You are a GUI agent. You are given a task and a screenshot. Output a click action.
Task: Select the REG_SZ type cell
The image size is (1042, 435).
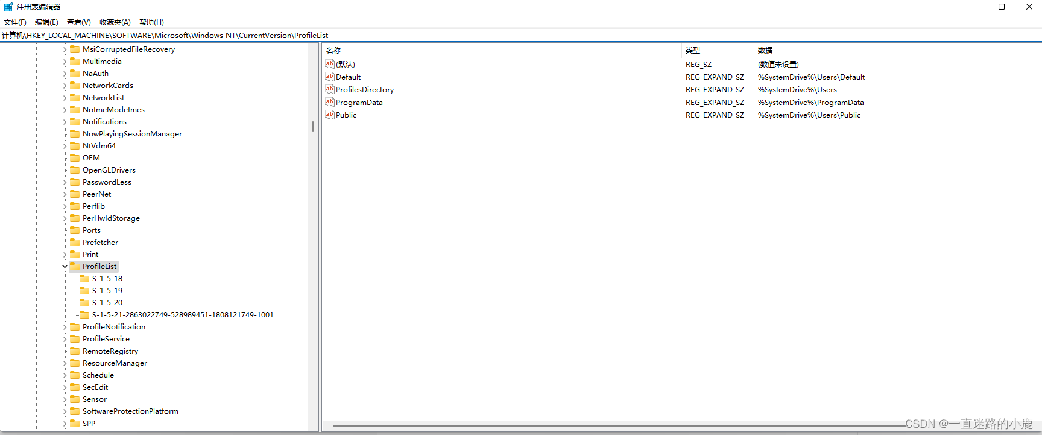click(698, 64)
